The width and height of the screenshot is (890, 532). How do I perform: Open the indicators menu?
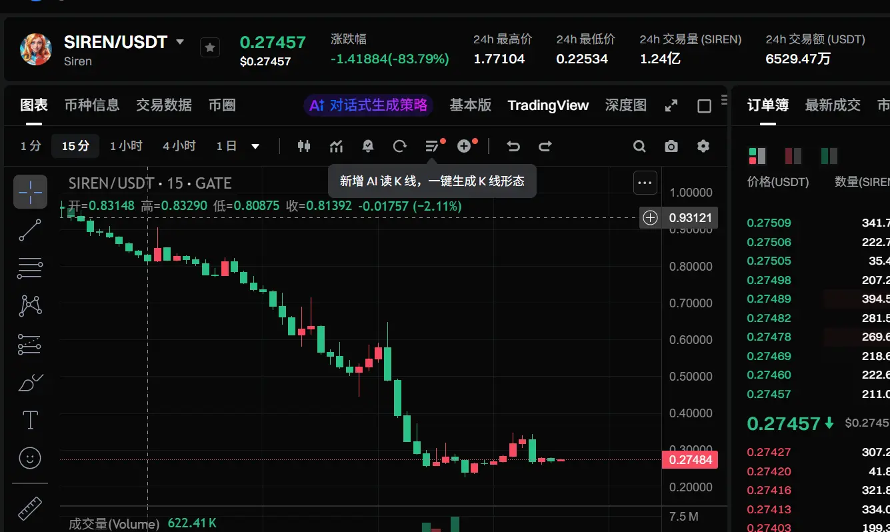click(x=336, y=146)
